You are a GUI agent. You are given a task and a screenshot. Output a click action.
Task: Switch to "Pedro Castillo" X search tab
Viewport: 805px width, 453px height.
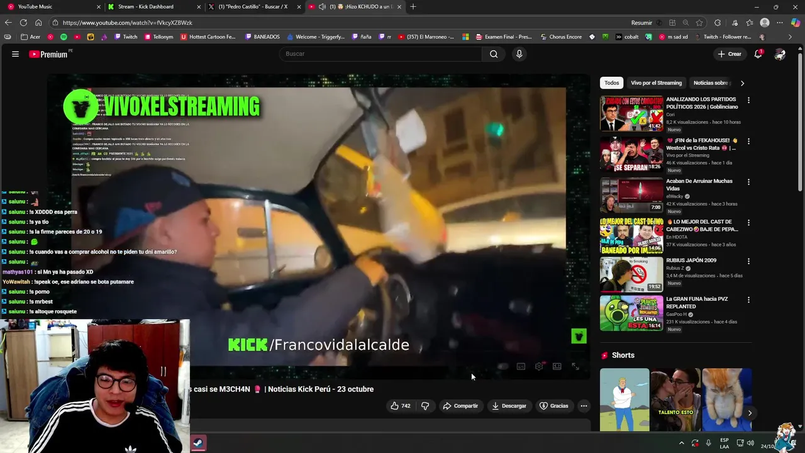(253, 6)
